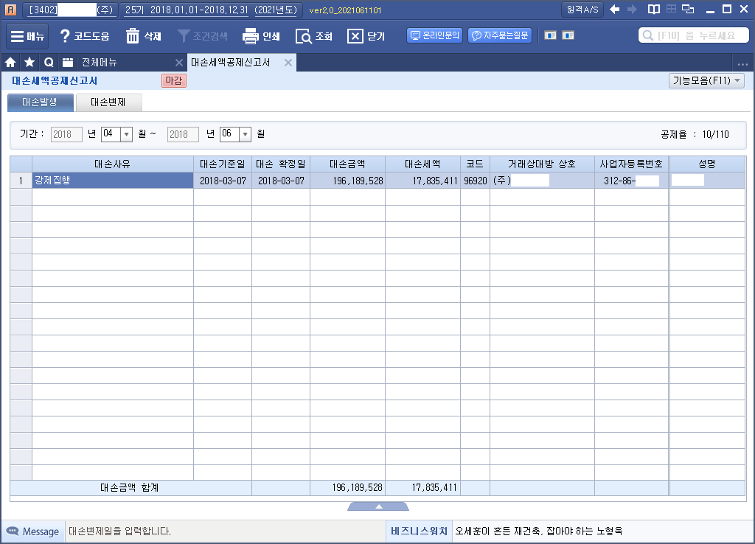
Task: Click row 1 amount 196,189,528
Action: pyautogui.click(x=348, y=181)
